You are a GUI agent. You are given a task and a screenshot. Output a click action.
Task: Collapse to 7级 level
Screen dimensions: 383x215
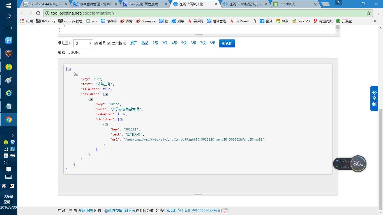tap(203, 43)
